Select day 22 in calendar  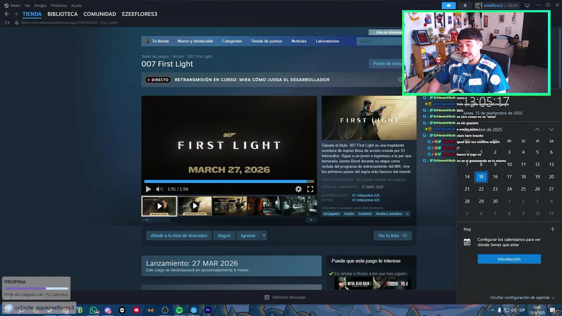pyautogui.click(x=481, y=189)
